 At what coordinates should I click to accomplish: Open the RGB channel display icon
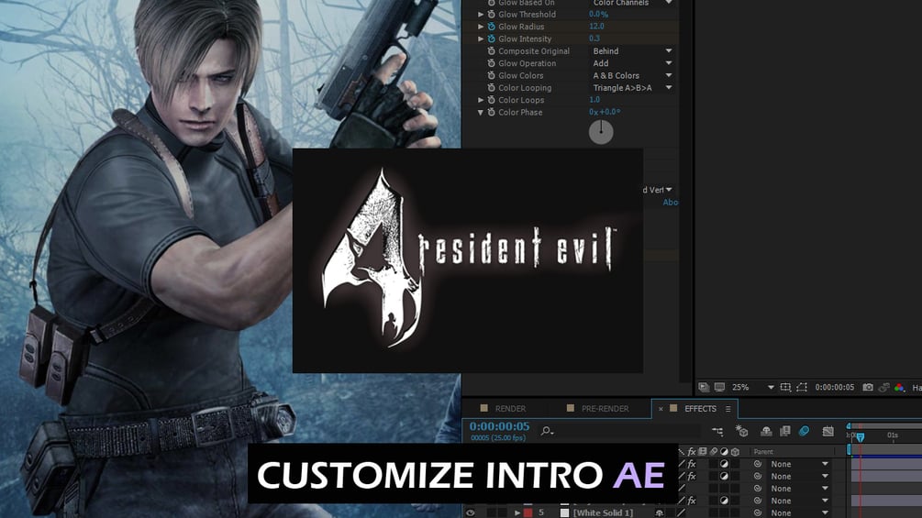pos(899,387)
